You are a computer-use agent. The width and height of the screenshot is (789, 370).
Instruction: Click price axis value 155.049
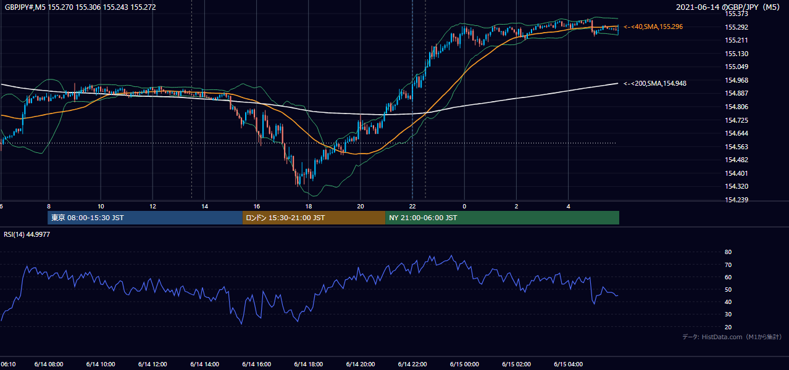[x=737, y=67]
